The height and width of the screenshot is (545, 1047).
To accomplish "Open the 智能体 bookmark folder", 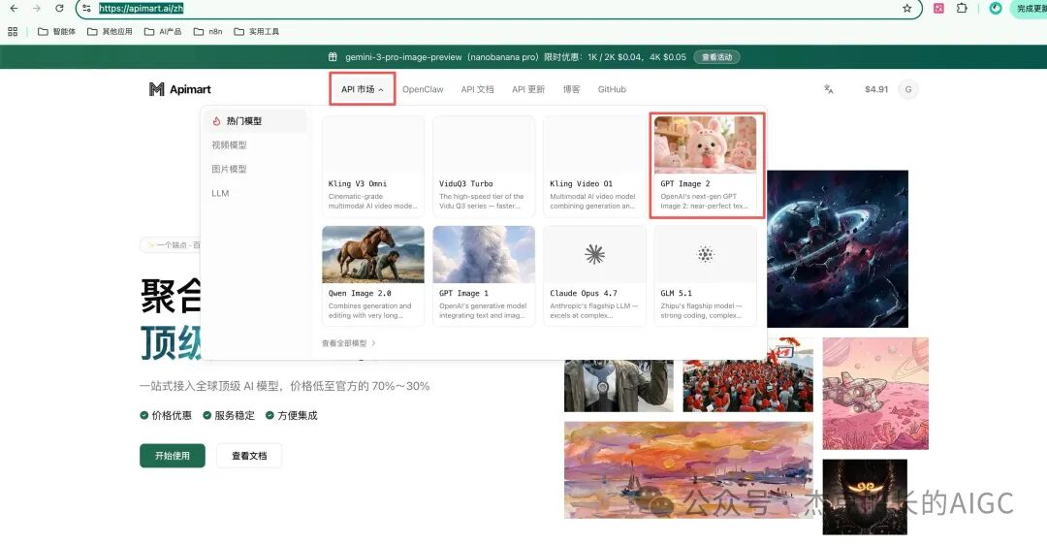I will coord(57,31).
